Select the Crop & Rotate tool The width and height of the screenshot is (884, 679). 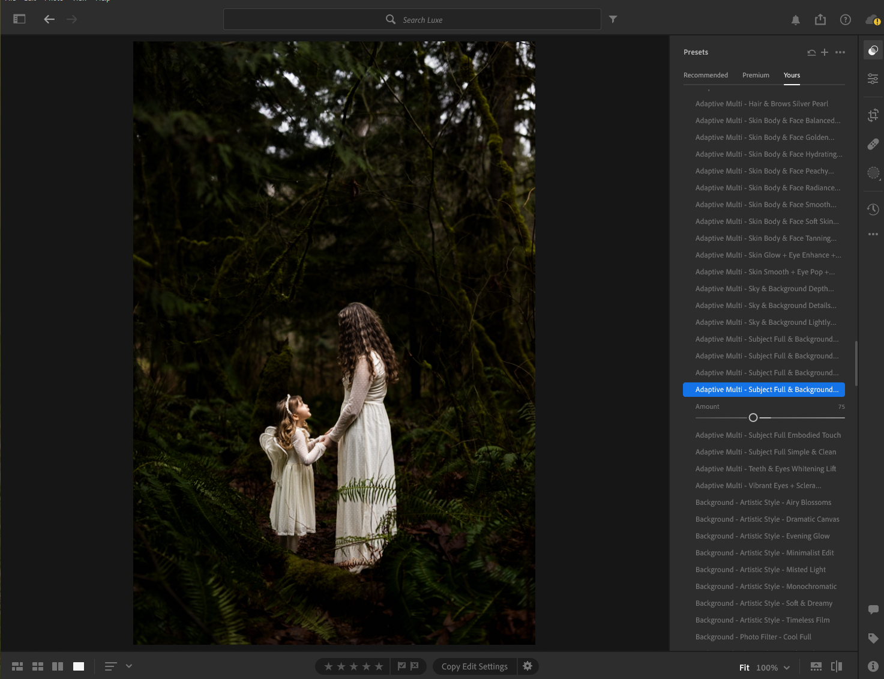tap(873, 115)
